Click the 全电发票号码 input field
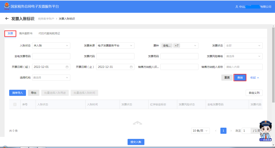 pos(51,56)
